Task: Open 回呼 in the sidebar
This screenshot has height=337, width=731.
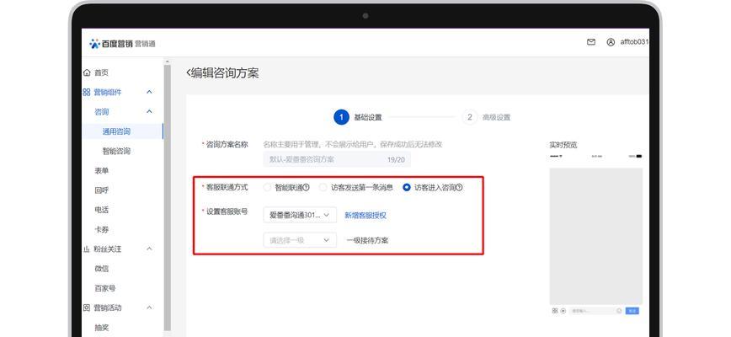Action: pos(102,190)
